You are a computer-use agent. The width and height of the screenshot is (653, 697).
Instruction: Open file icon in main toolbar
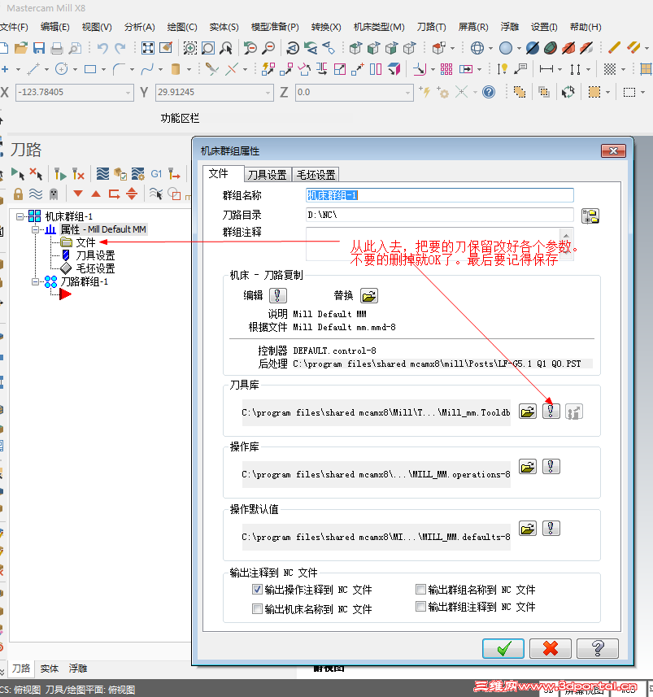[21, 47]
